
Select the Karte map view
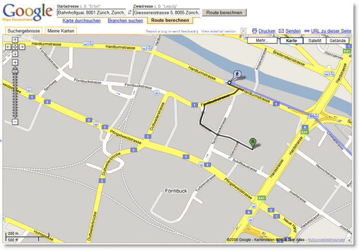[291, 40]
